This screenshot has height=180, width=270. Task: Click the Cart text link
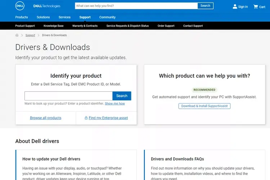262,7
